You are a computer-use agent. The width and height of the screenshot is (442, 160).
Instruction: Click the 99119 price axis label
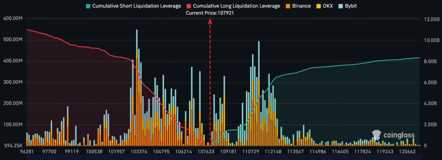click(72, 151)
